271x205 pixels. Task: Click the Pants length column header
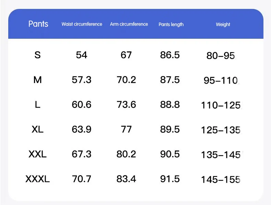point(171,24)
